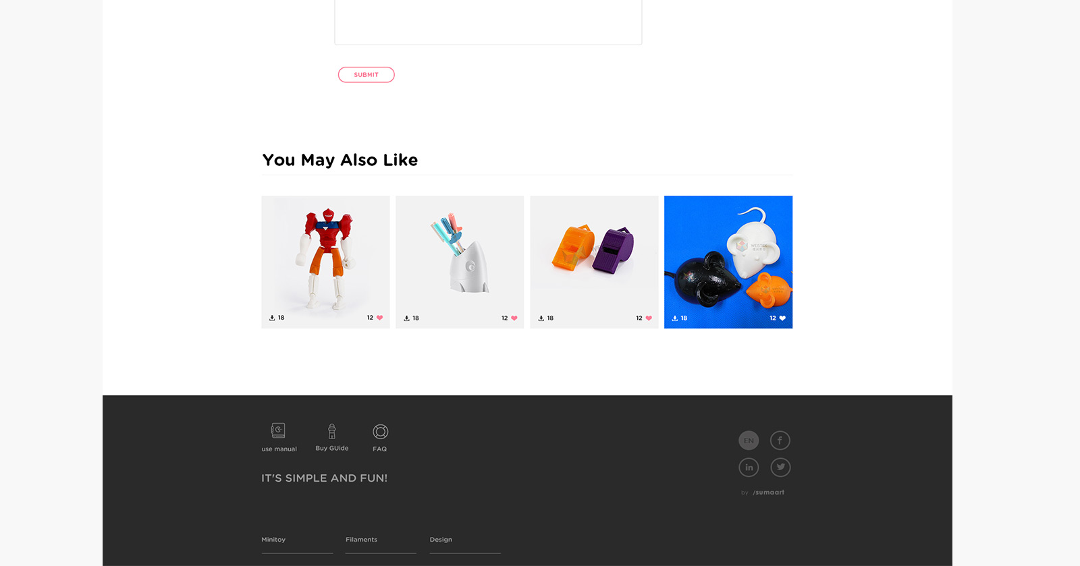The image size is (1080, 566).
Task: Like the rocket pen holder model
Action: point(514,318)
